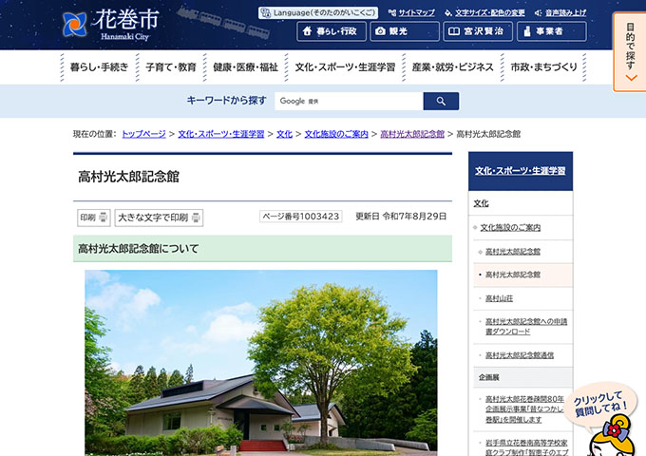Screen dimensions: 646x456
Task: Click the 更新日 令和7年8月29日 text
Action: [401, 217]
